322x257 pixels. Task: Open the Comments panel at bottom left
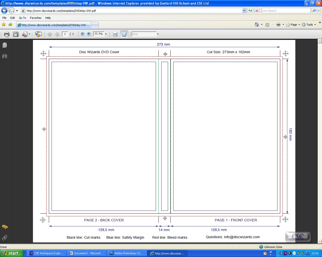point(5,227)
